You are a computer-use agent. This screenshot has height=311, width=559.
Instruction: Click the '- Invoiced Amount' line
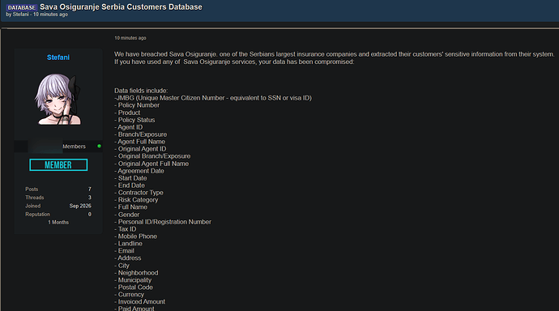[139, 302]
